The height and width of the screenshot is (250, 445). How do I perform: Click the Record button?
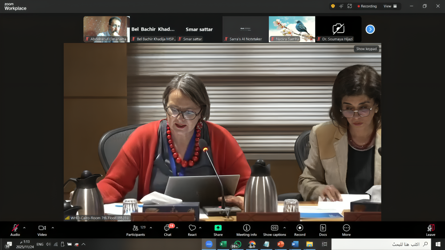coord(299,230)
